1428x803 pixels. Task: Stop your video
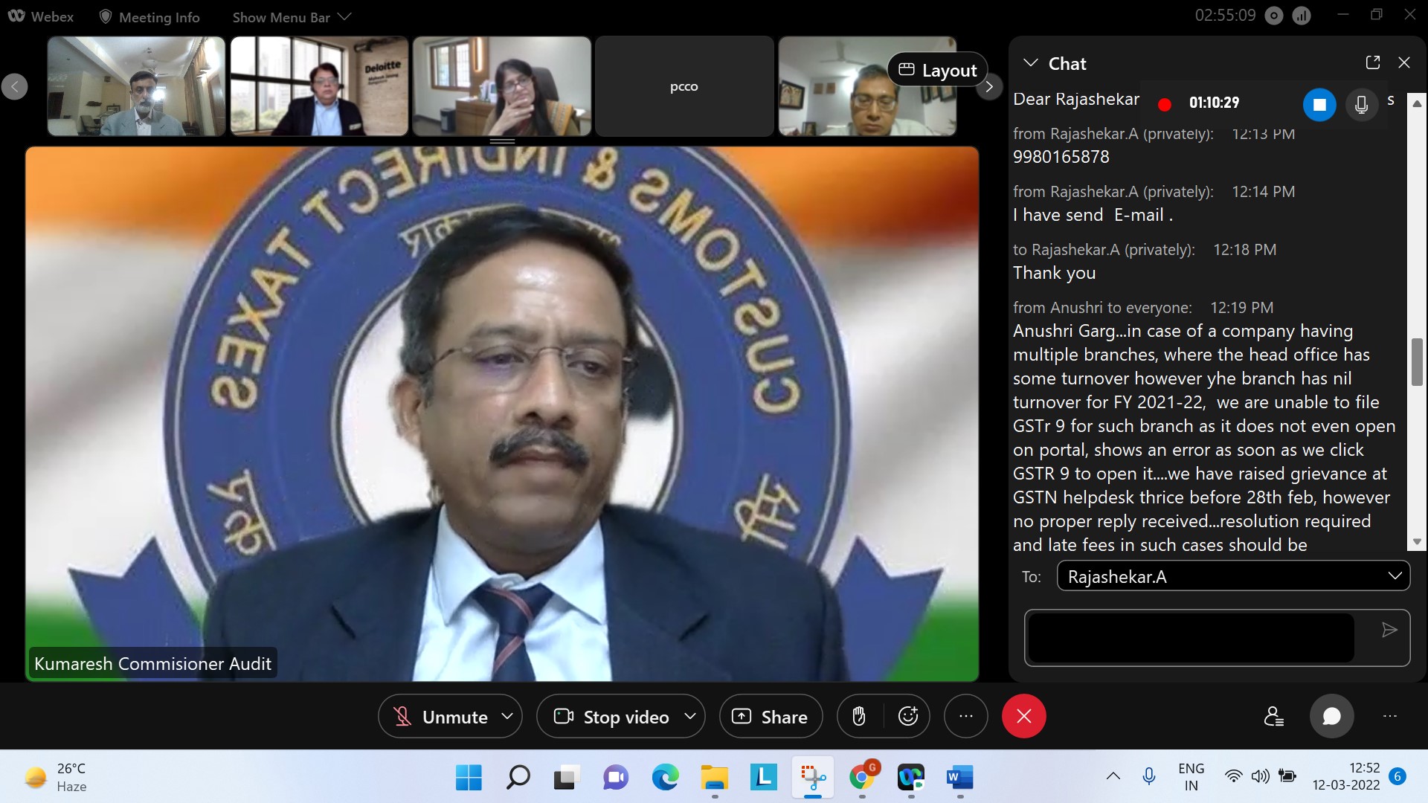point(611,717)
